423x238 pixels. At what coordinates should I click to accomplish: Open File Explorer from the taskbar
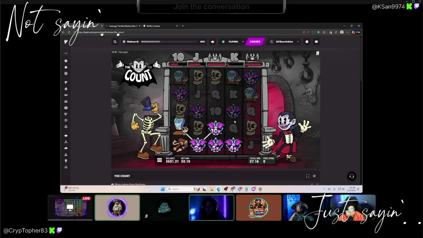click(211, 189)
